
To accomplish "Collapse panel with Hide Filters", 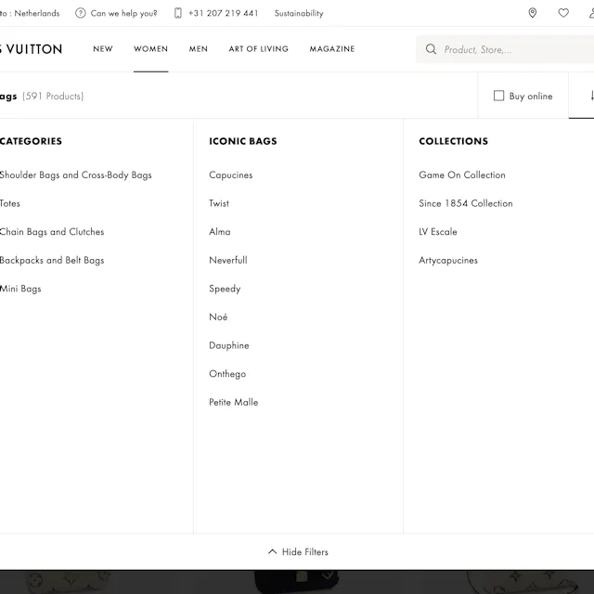I will (298, 551).
